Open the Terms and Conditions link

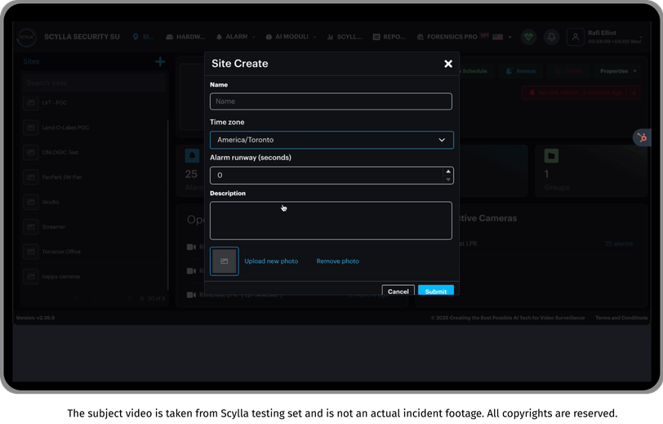(621, 318)
